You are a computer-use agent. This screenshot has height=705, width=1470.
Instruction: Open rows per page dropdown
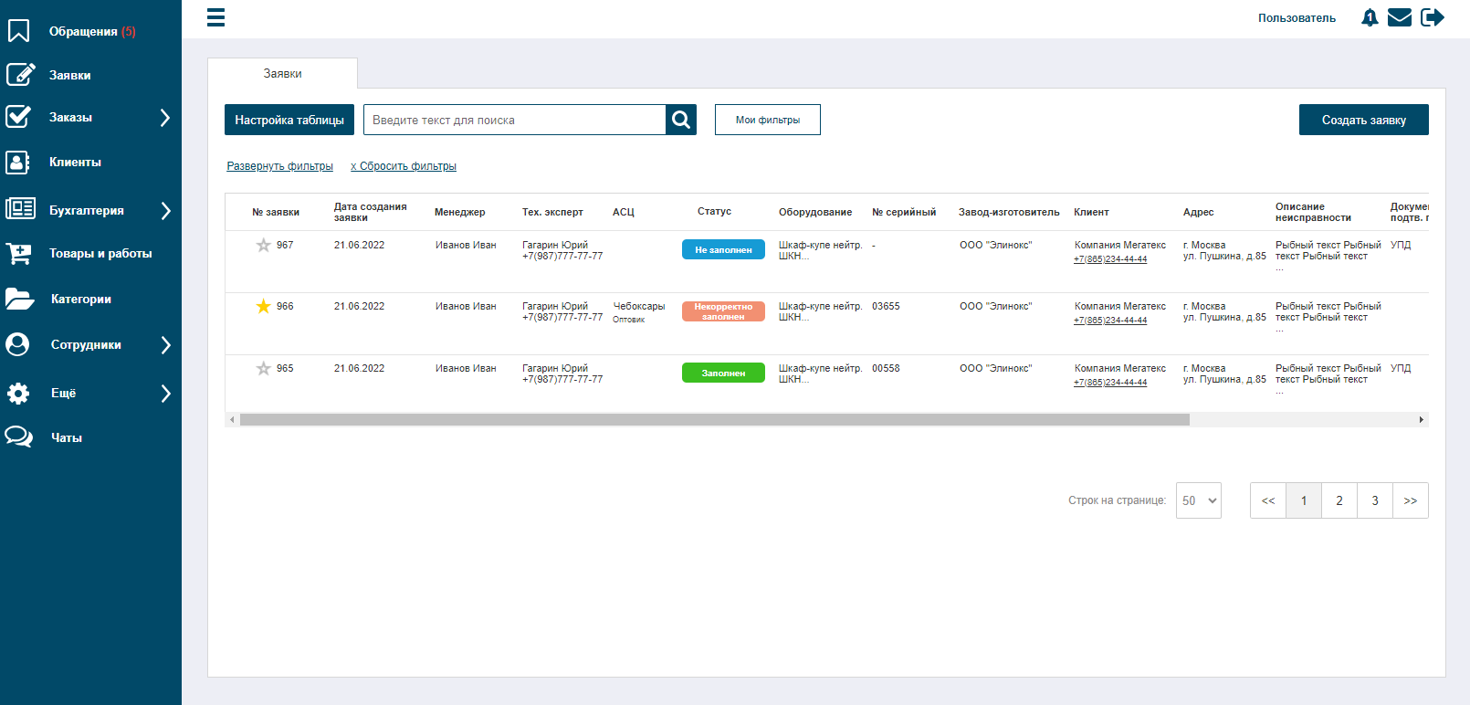(1199, 500)
